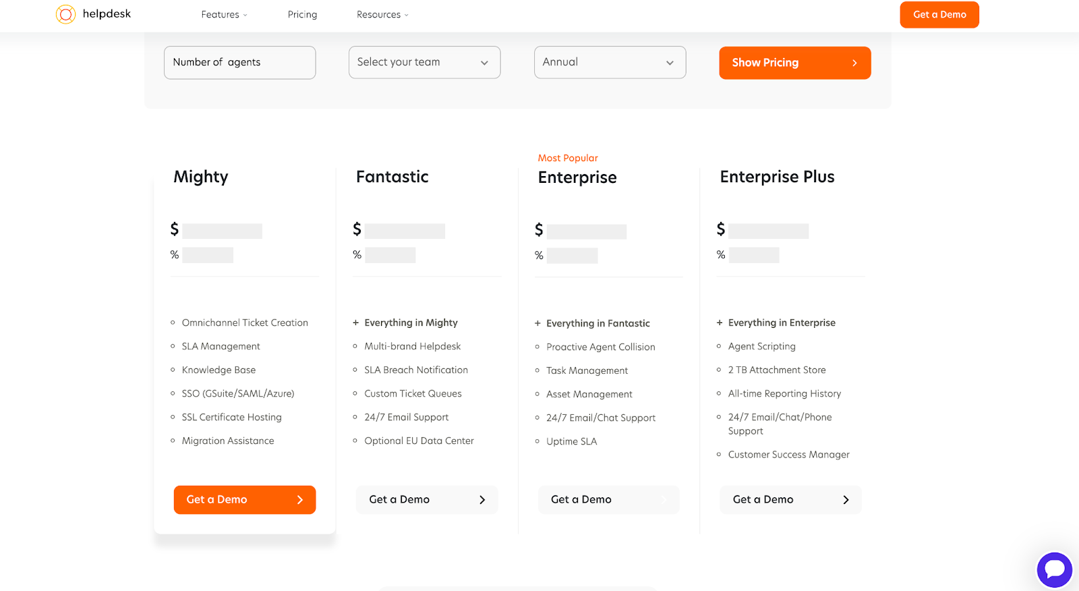Click Proactive Agent Collision feature
This screenshot has width=1079, height=591.
(x=601, y=347)
